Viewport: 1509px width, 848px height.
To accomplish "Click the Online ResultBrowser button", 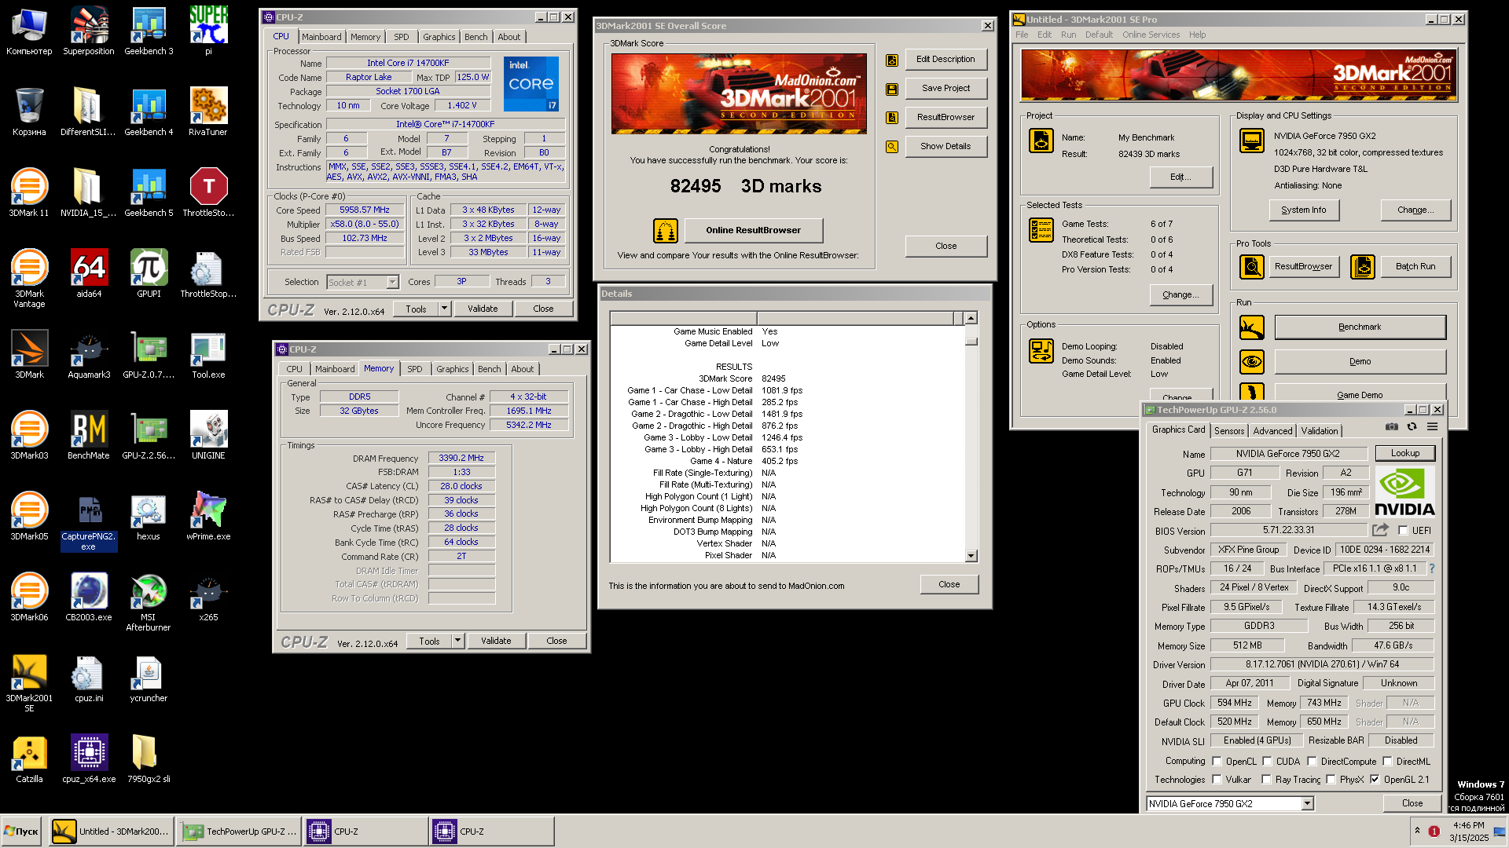I will tap(753, 230).
